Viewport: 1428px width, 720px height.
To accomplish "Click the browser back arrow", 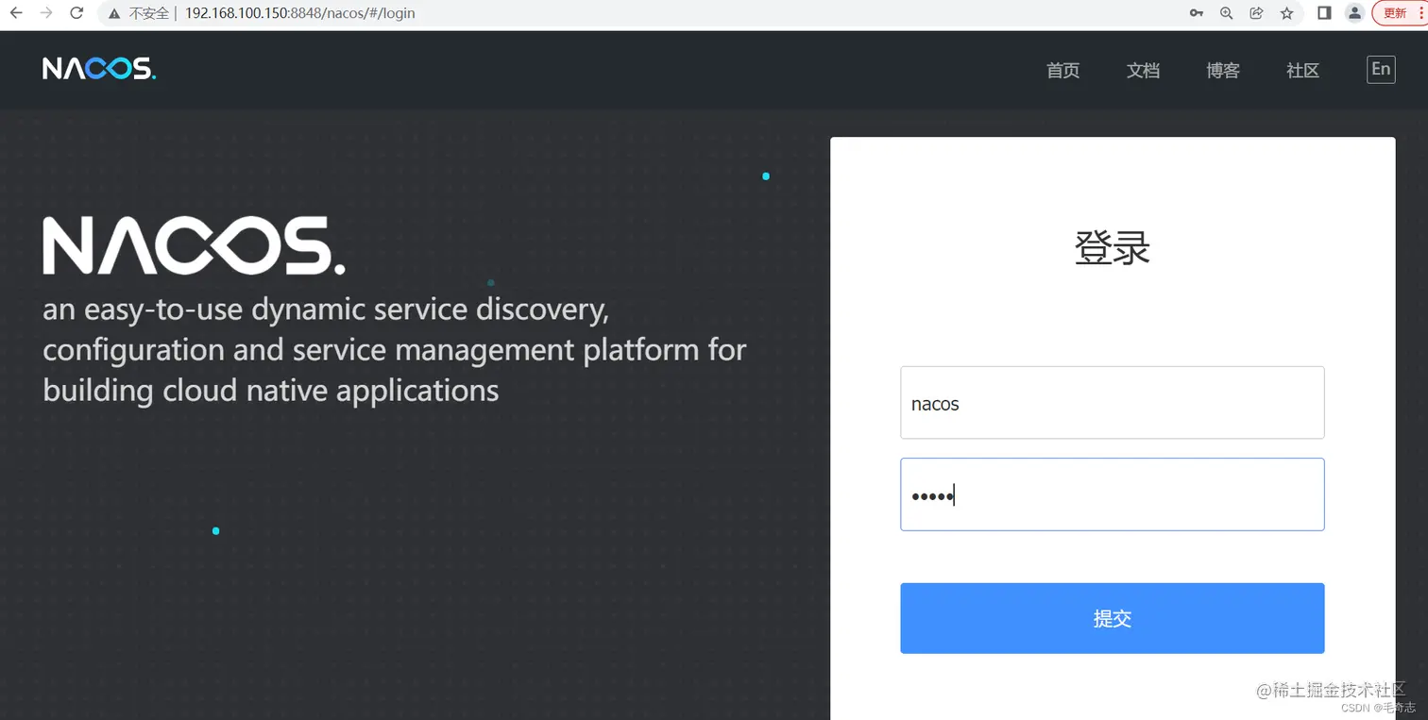I will pyautogui.click(x=16, y=13).
